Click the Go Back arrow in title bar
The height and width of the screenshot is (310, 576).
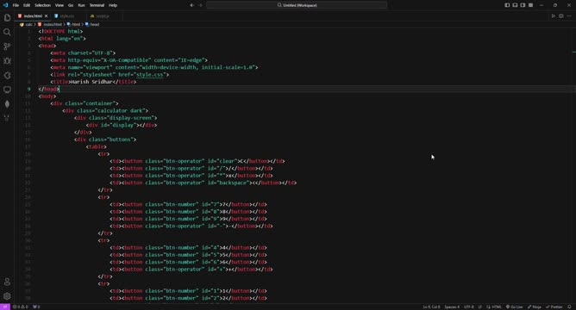point(192,5)
